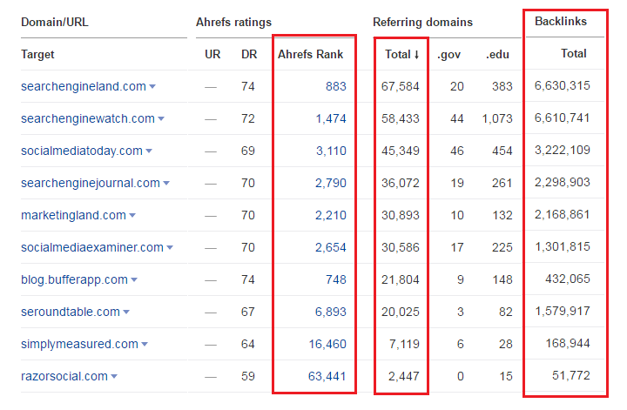This screenshot has height=410, width=627.
Task: Click Ahrefs Rank value 3,110
Action: tap(331, 151)
